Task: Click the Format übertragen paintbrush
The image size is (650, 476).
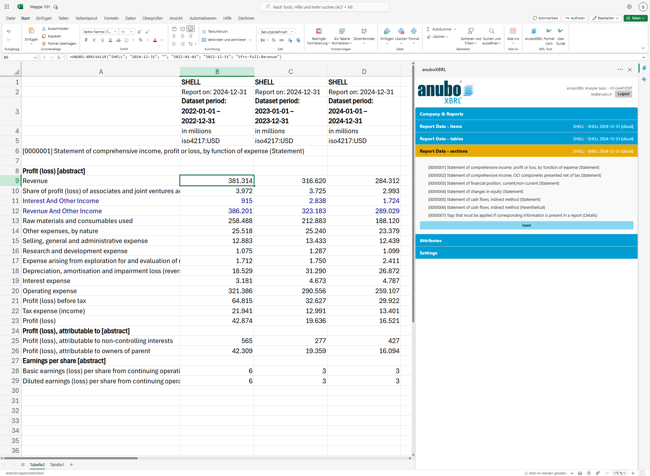Action: pos(44,43)
